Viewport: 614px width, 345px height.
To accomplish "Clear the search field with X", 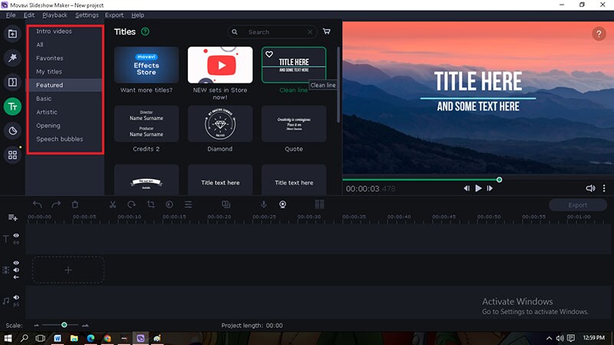I will coord(310,32).
